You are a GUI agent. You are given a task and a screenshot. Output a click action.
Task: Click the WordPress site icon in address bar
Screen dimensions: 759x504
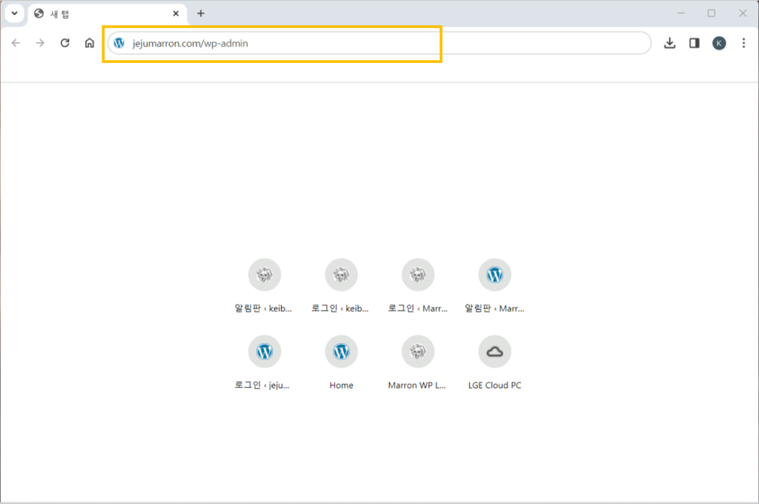point(119,43)
